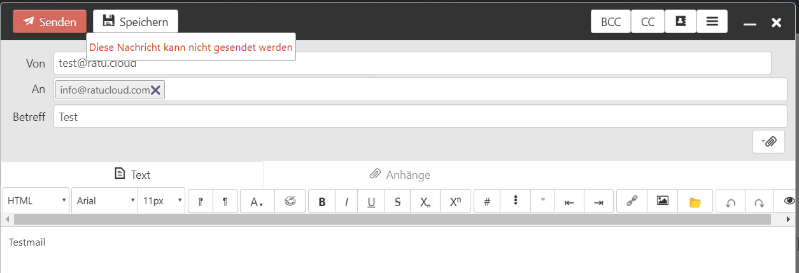Select the Text tab

point(132,174)
